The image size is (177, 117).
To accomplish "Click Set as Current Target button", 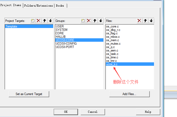I will [29, 94].
